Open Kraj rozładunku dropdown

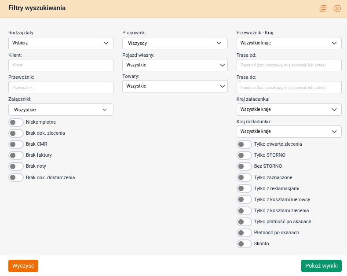click(x=289, y=132)
